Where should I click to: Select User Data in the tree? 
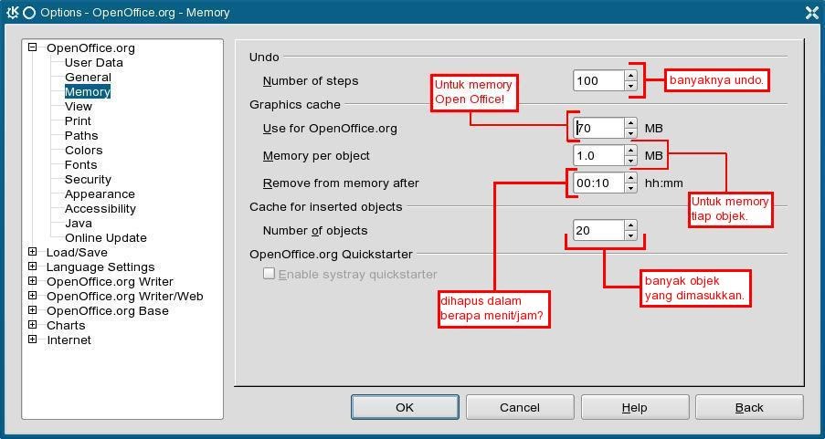[94, 63]
